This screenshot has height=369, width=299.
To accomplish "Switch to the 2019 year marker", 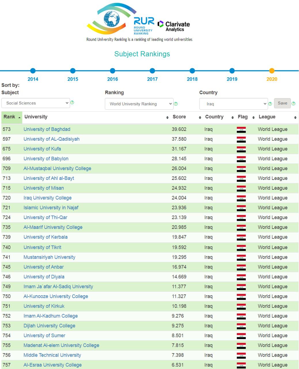I will pyautogui.click(x=232, y=71).
